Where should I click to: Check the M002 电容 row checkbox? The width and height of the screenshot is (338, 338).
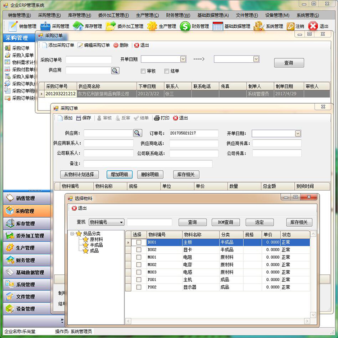139,265
